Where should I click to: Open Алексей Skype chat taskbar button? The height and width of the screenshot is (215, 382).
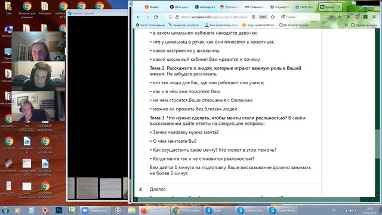click(251, 210)
